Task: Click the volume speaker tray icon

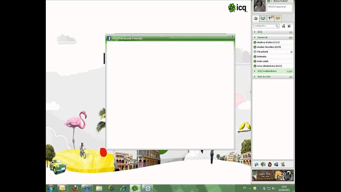Action: 274,188
